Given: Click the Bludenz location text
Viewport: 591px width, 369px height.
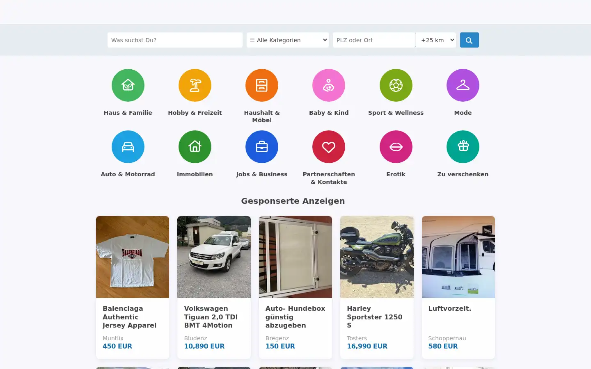Looking at the screenshot, I should point(195,338).
